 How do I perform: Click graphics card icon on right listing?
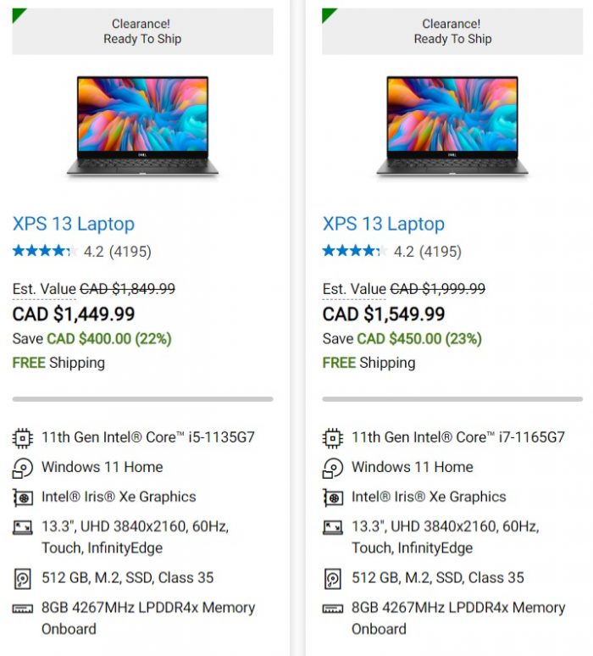tap(332, 498)
